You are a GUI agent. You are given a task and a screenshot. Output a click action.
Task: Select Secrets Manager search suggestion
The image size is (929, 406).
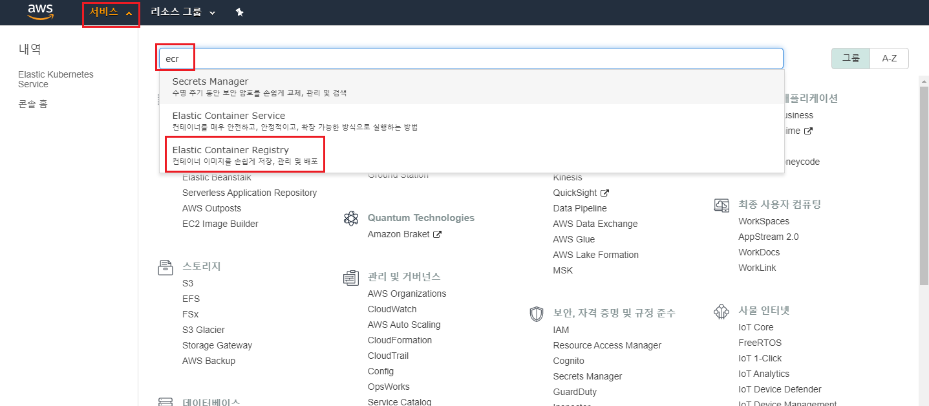[472, 87]
